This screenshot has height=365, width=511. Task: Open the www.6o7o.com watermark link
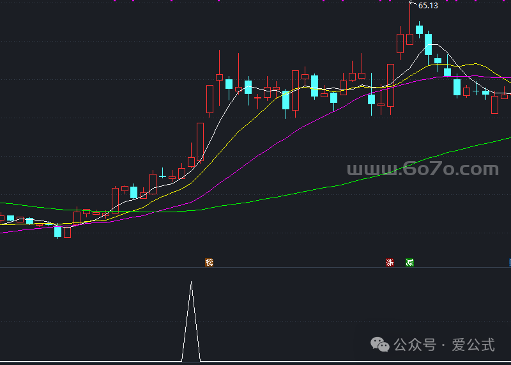[x=422, y=169]
